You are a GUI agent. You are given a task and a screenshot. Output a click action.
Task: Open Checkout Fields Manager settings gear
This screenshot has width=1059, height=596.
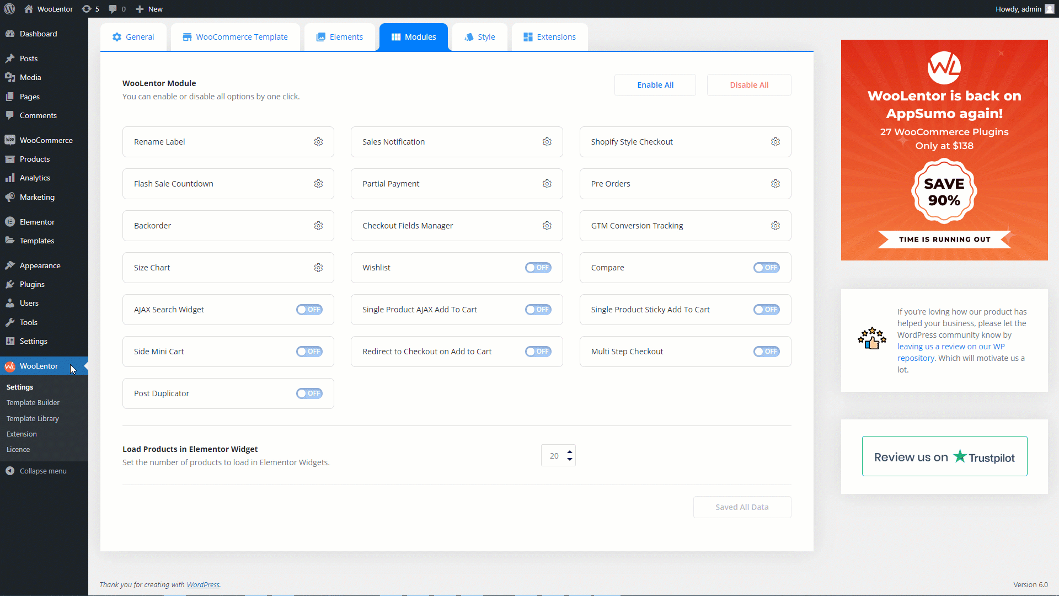(x=547, y=225)
